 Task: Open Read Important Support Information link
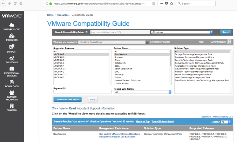point(83,108)
